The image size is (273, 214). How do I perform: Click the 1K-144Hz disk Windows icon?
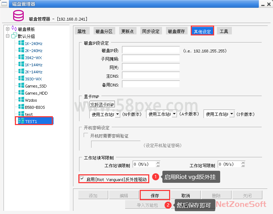click(x=21, y=64)
